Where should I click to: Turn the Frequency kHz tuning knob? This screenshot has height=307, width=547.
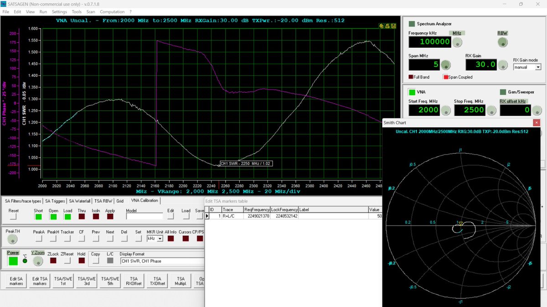456,42
